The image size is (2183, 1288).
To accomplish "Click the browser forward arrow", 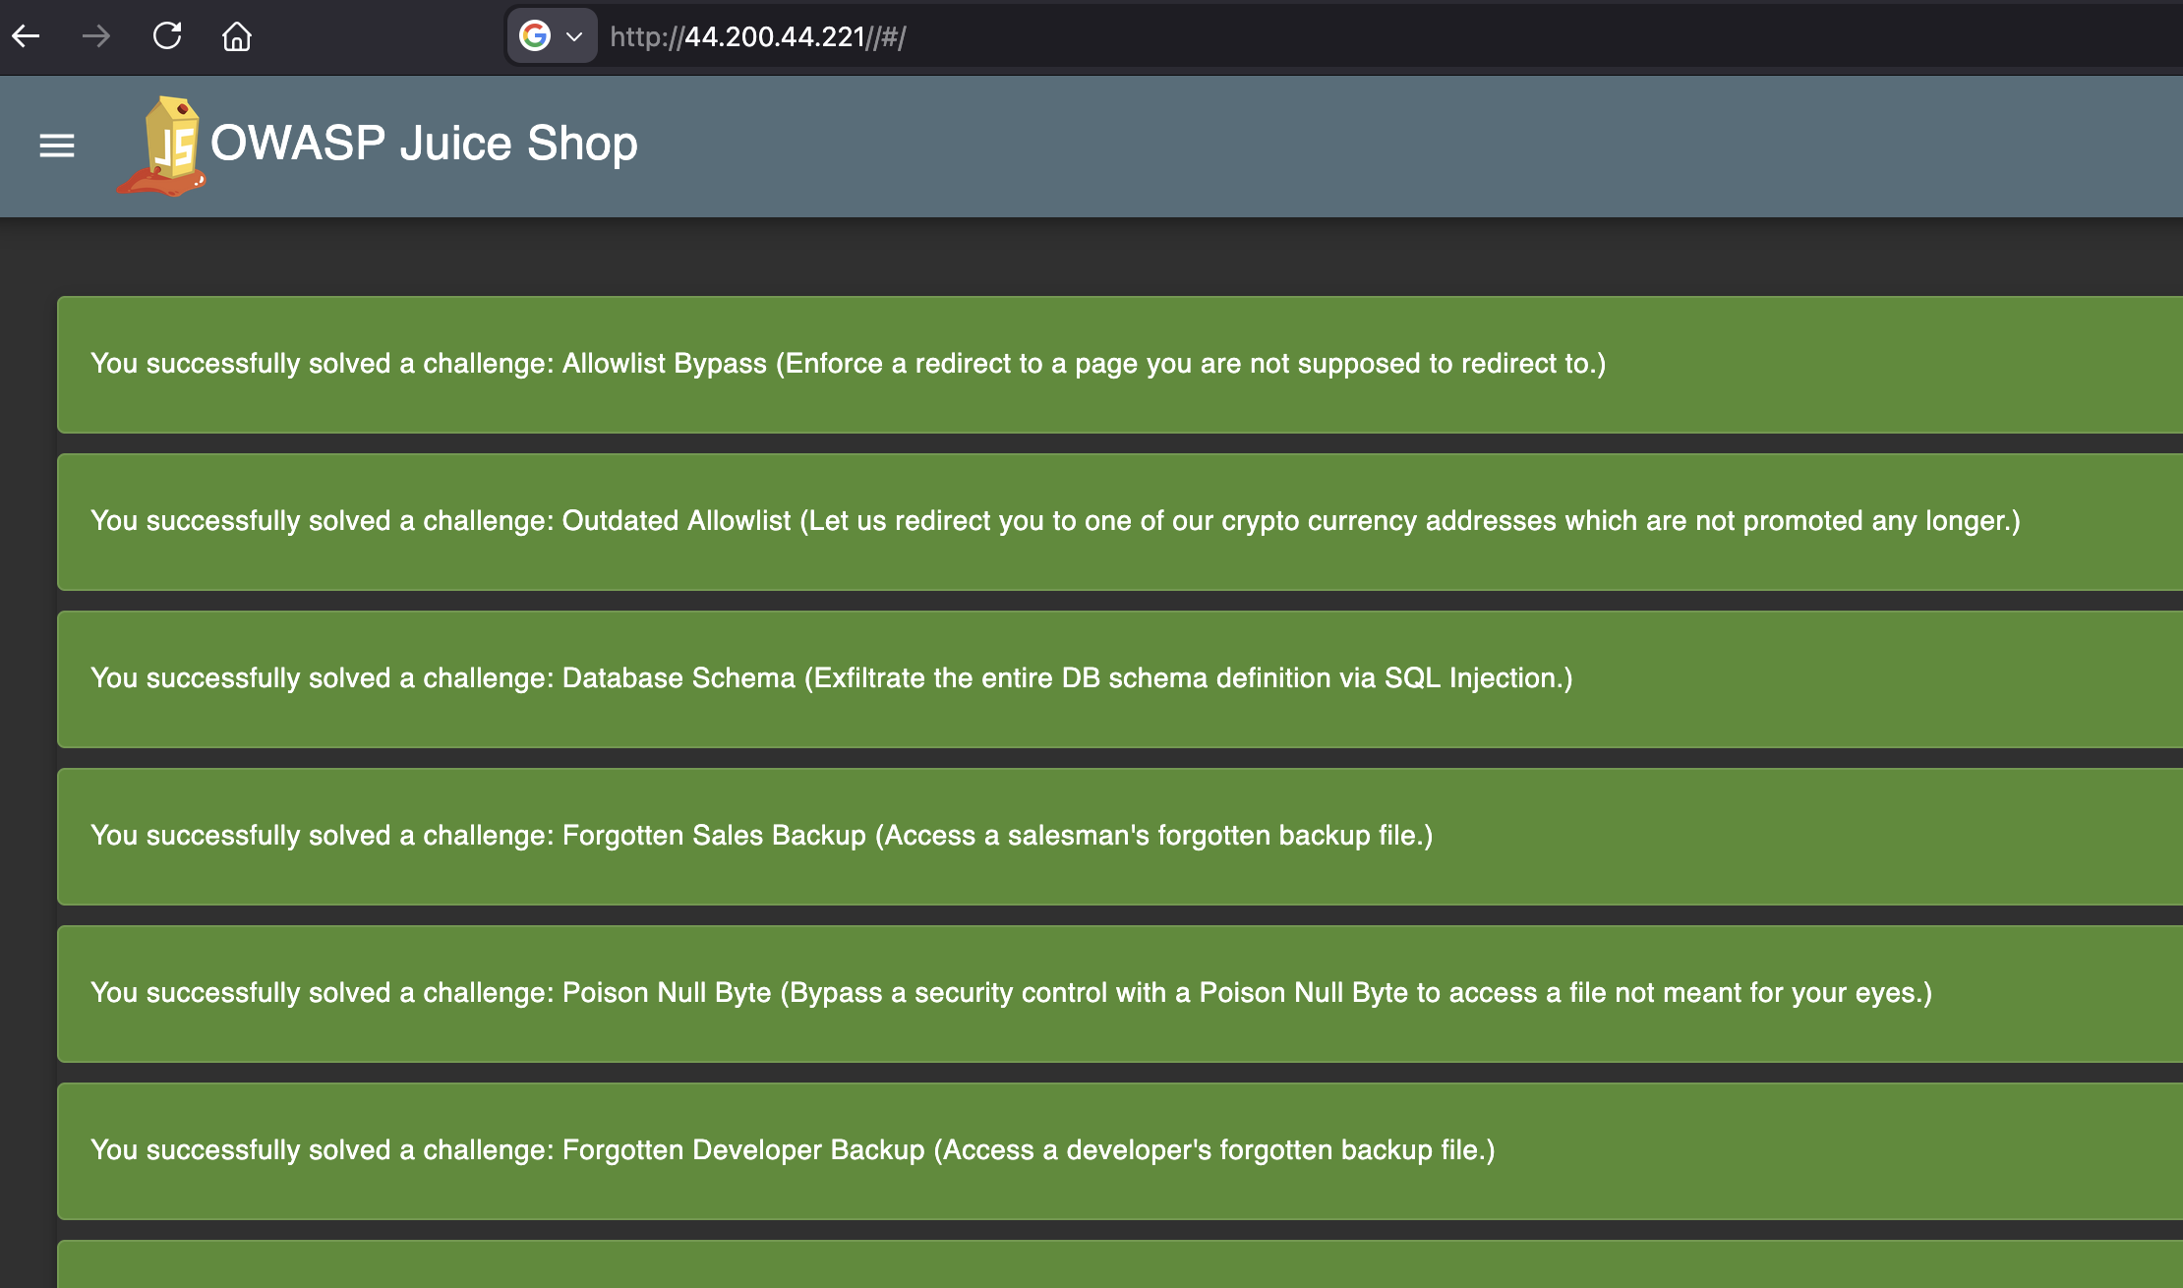I will (x=96, y=36).
